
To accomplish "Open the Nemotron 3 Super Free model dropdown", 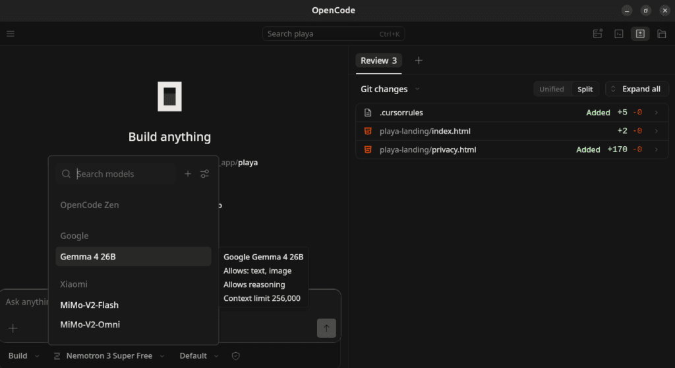I will (109, 356).
